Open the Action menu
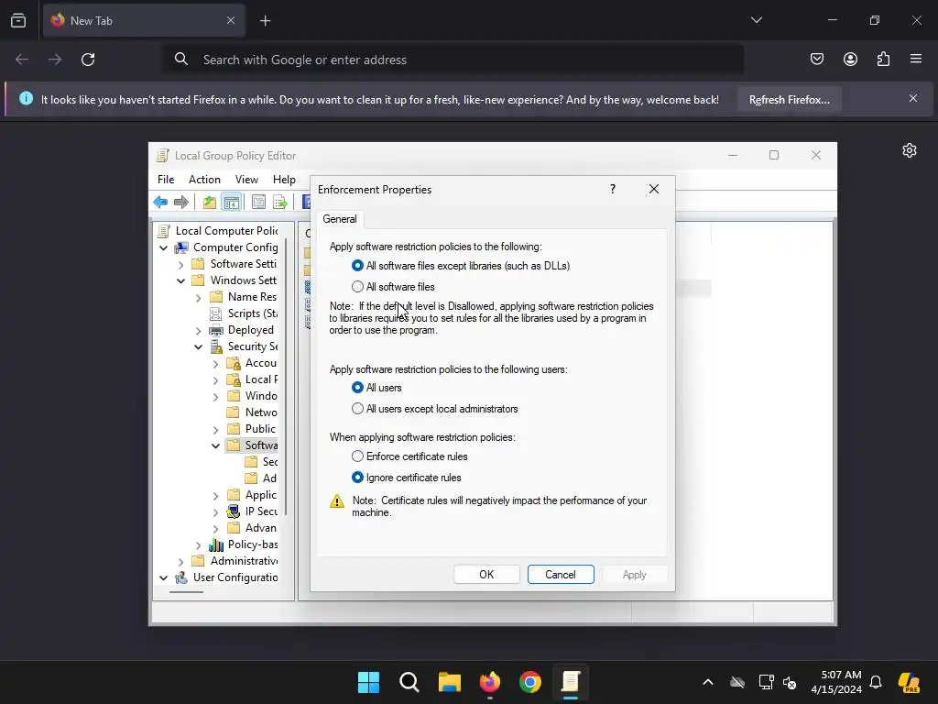 pyautogui.click(x=204, y=180)
